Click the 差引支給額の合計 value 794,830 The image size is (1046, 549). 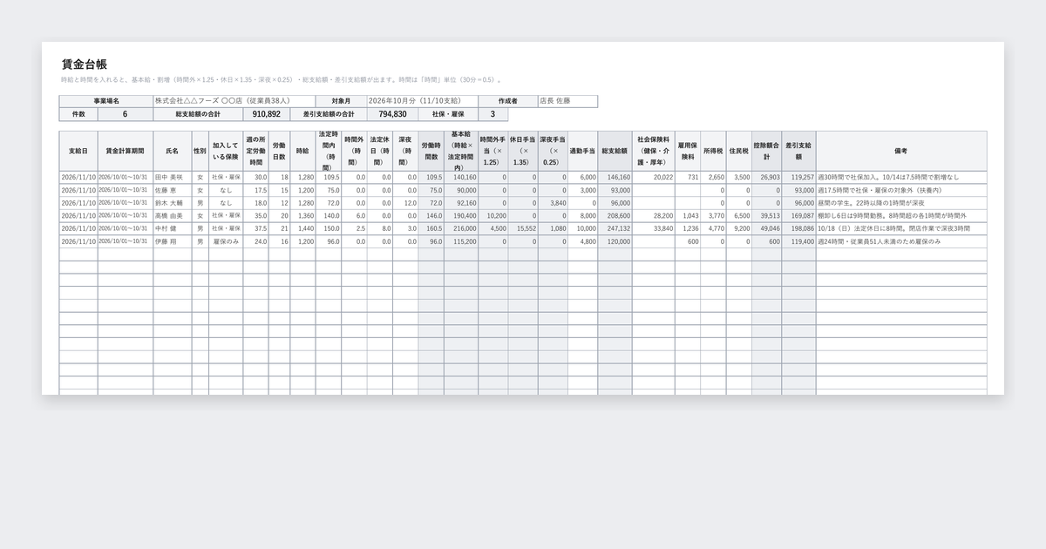[392, 114]
